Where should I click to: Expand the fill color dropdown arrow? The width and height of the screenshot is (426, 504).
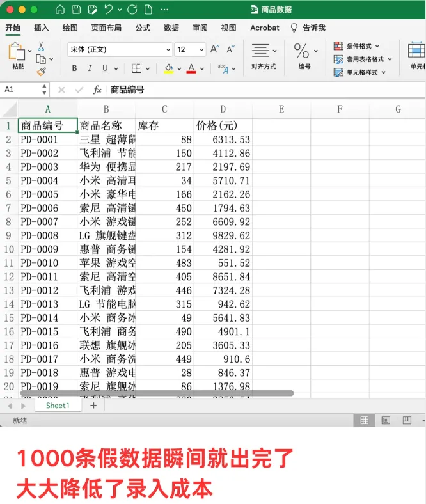pyautogui.click(x=179, y=69)
